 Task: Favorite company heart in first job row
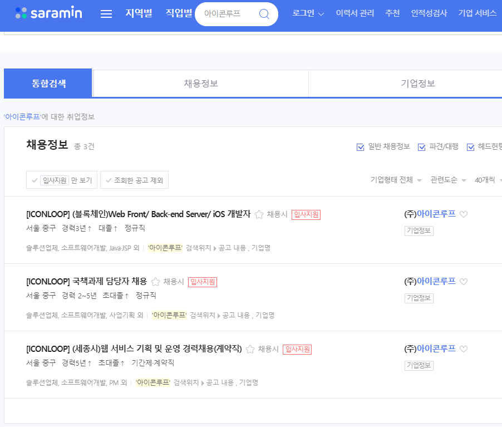click(463, 214)
